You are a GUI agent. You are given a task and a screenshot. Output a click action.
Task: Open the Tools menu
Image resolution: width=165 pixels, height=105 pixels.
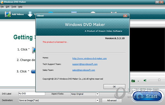click(x=14, y=7)
